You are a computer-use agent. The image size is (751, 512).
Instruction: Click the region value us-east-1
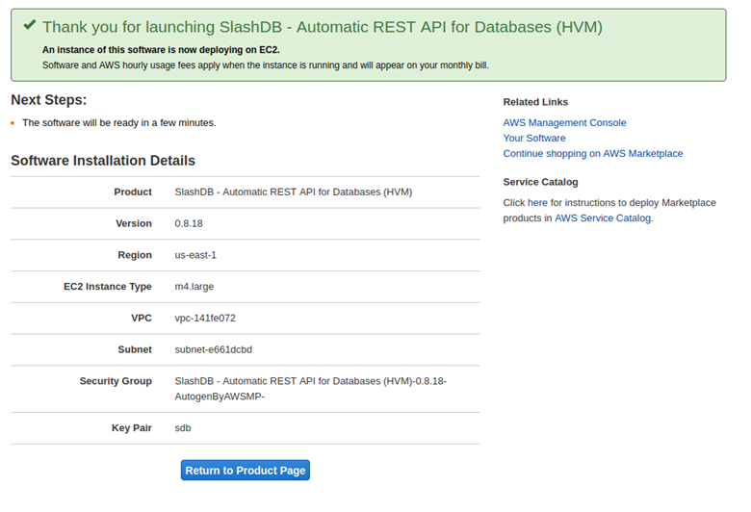click(x=195, y=255)
